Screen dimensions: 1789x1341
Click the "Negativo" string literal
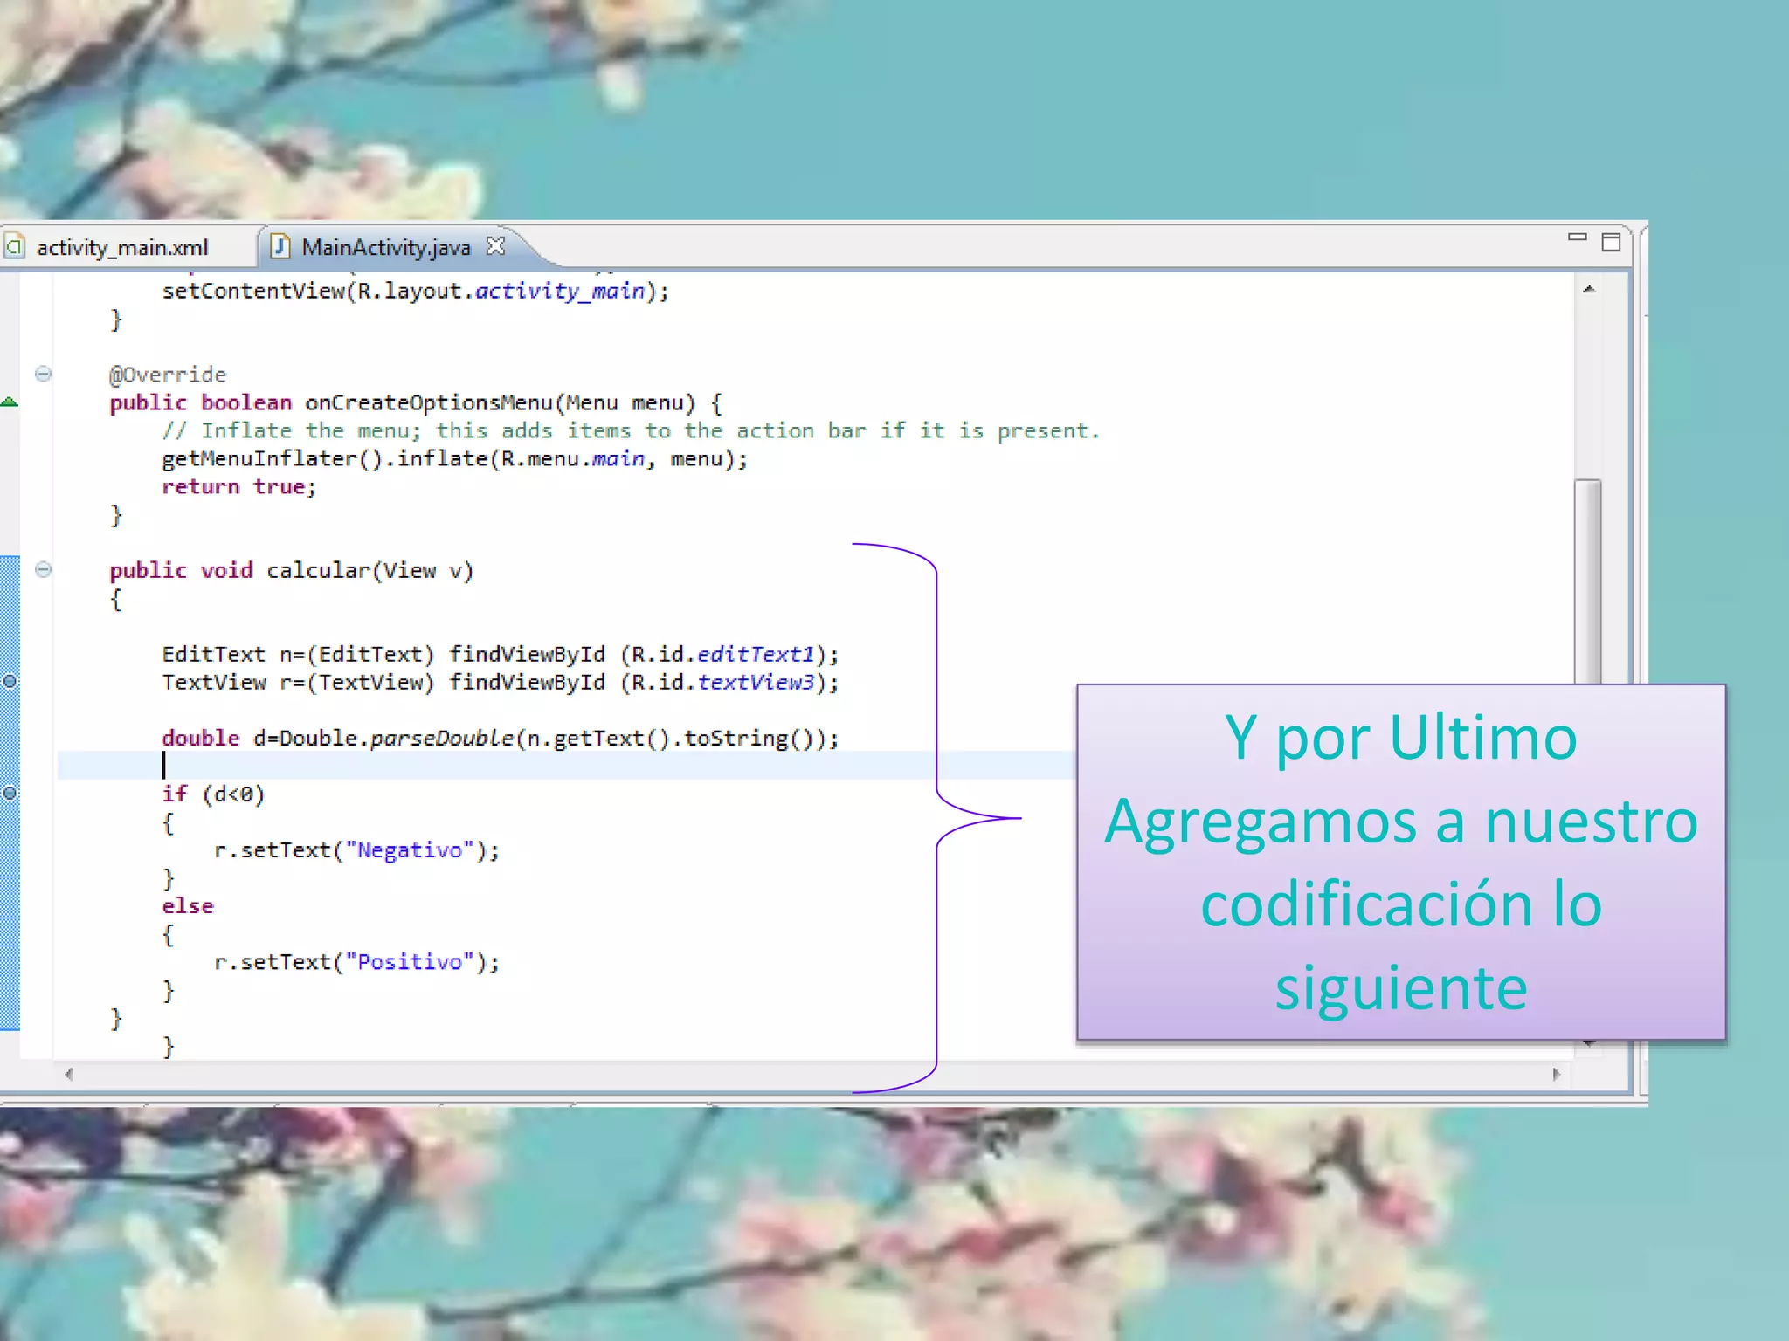[x=410, y=849]
